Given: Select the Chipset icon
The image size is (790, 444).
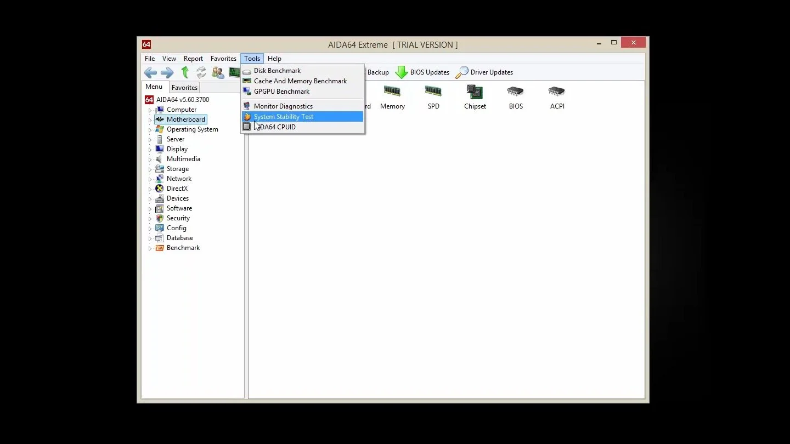Looking at the screenshot, I should click(x=475, y=92).
